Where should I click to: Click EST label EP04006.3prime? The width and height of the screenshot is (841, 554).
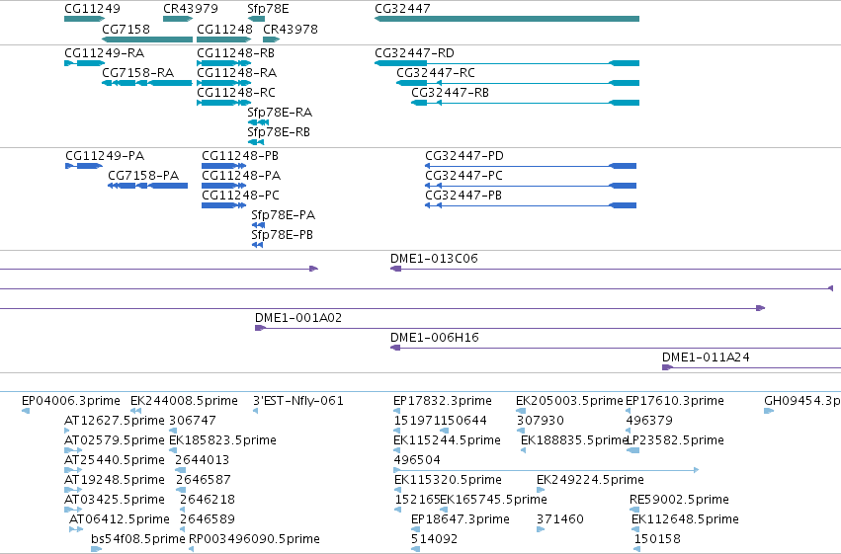point(71,401)
